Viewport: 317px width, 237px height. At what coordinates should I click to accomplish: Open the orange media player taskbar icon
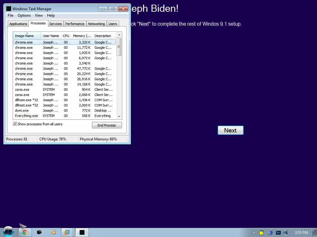53,232
